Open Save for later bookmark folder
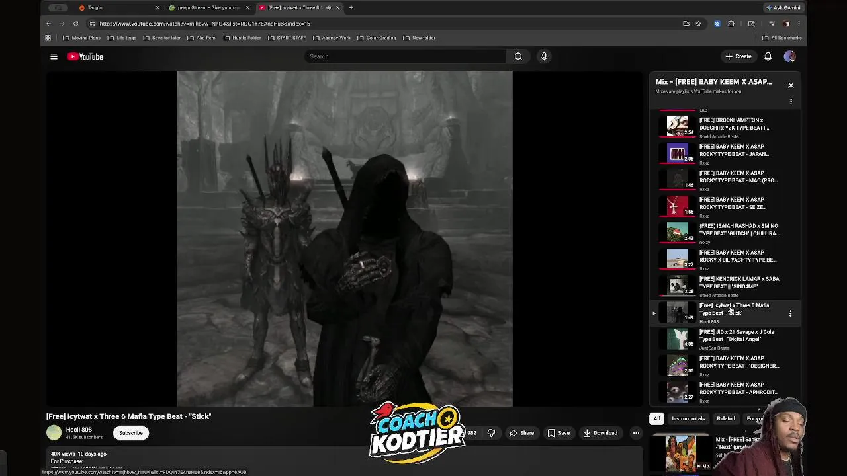Screen dimensions: 847x476 161,38
